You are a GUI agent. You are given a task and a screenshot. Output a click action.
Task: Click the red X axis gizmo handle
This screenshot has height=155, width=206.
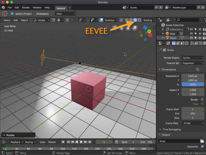tap(150, 35)
